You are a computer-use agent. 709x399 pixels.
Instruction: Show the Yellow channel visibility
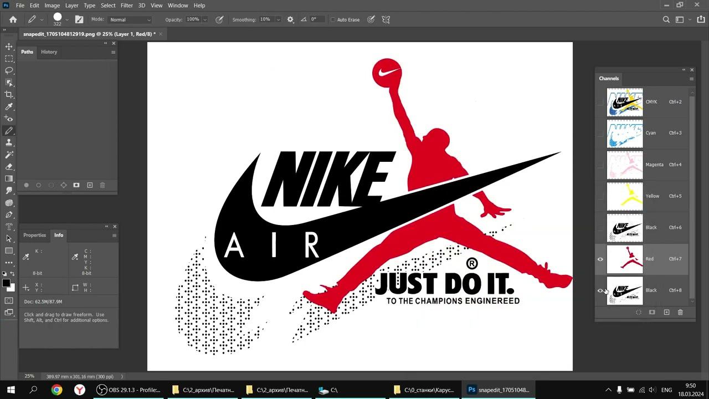point(600,196)
